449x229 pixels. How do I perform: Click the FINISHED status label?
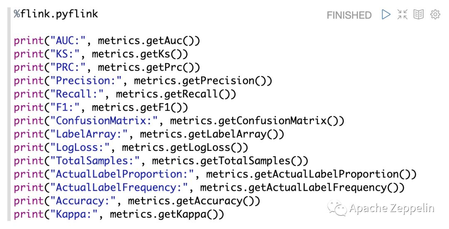click(x=349, y=15)
